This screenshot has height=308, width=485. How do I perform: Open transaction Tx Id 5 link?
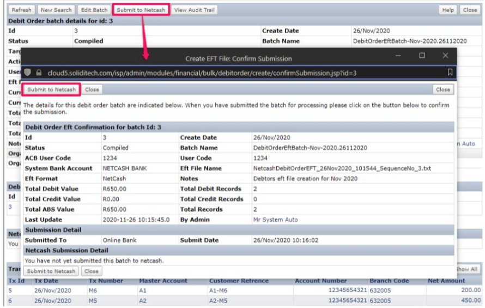(x=10, y=291)
